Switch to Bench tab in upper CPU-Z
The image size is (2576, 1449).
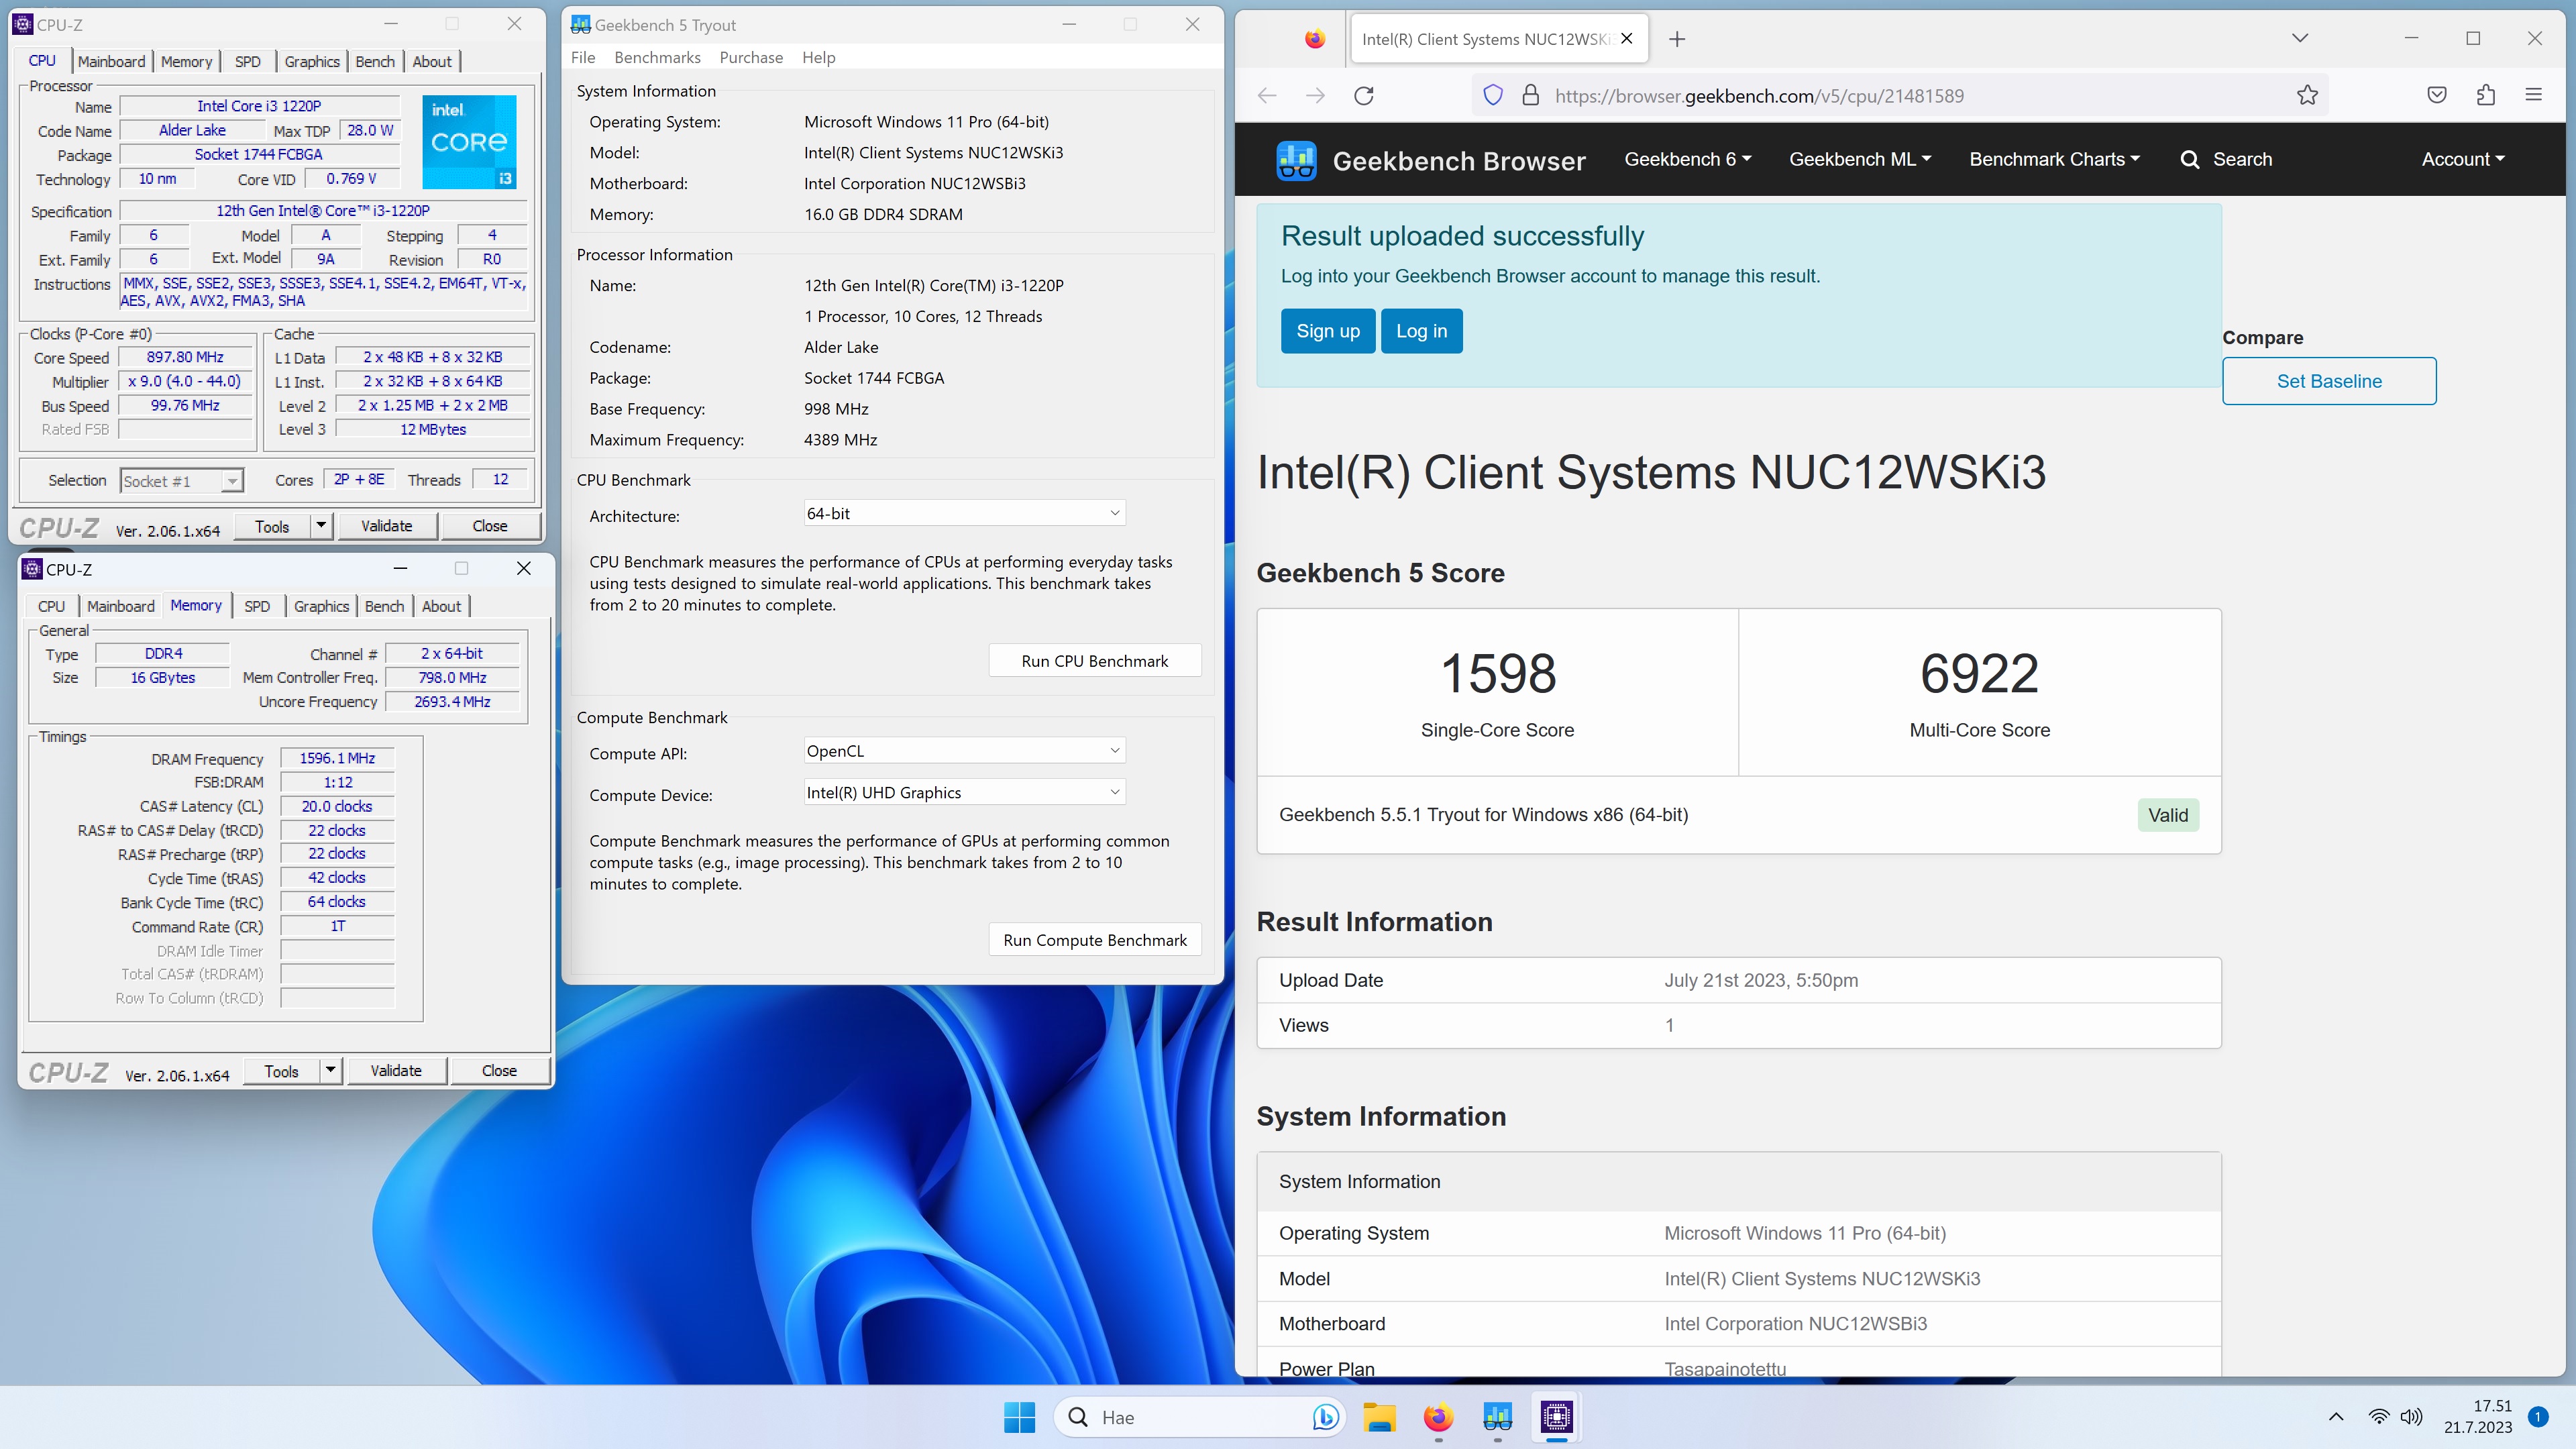click(375, 61)
